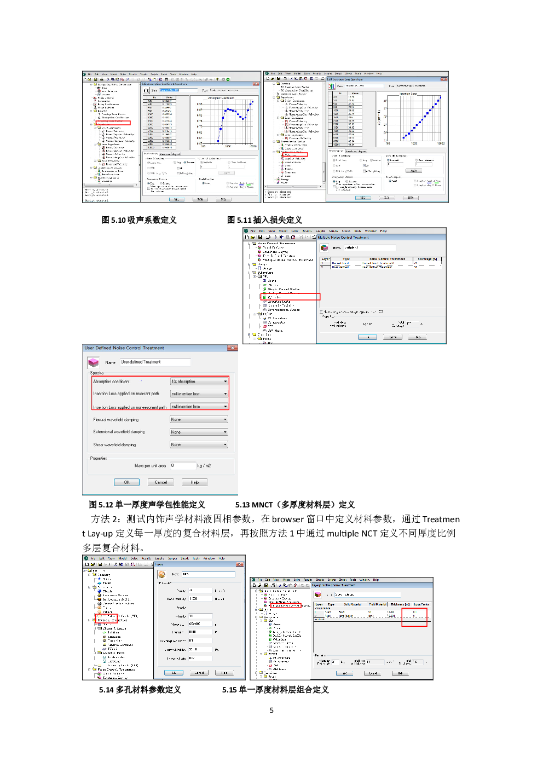Click the Mass per unit area field
Viewport: 543px width, 768px height.
pos(182,466)
